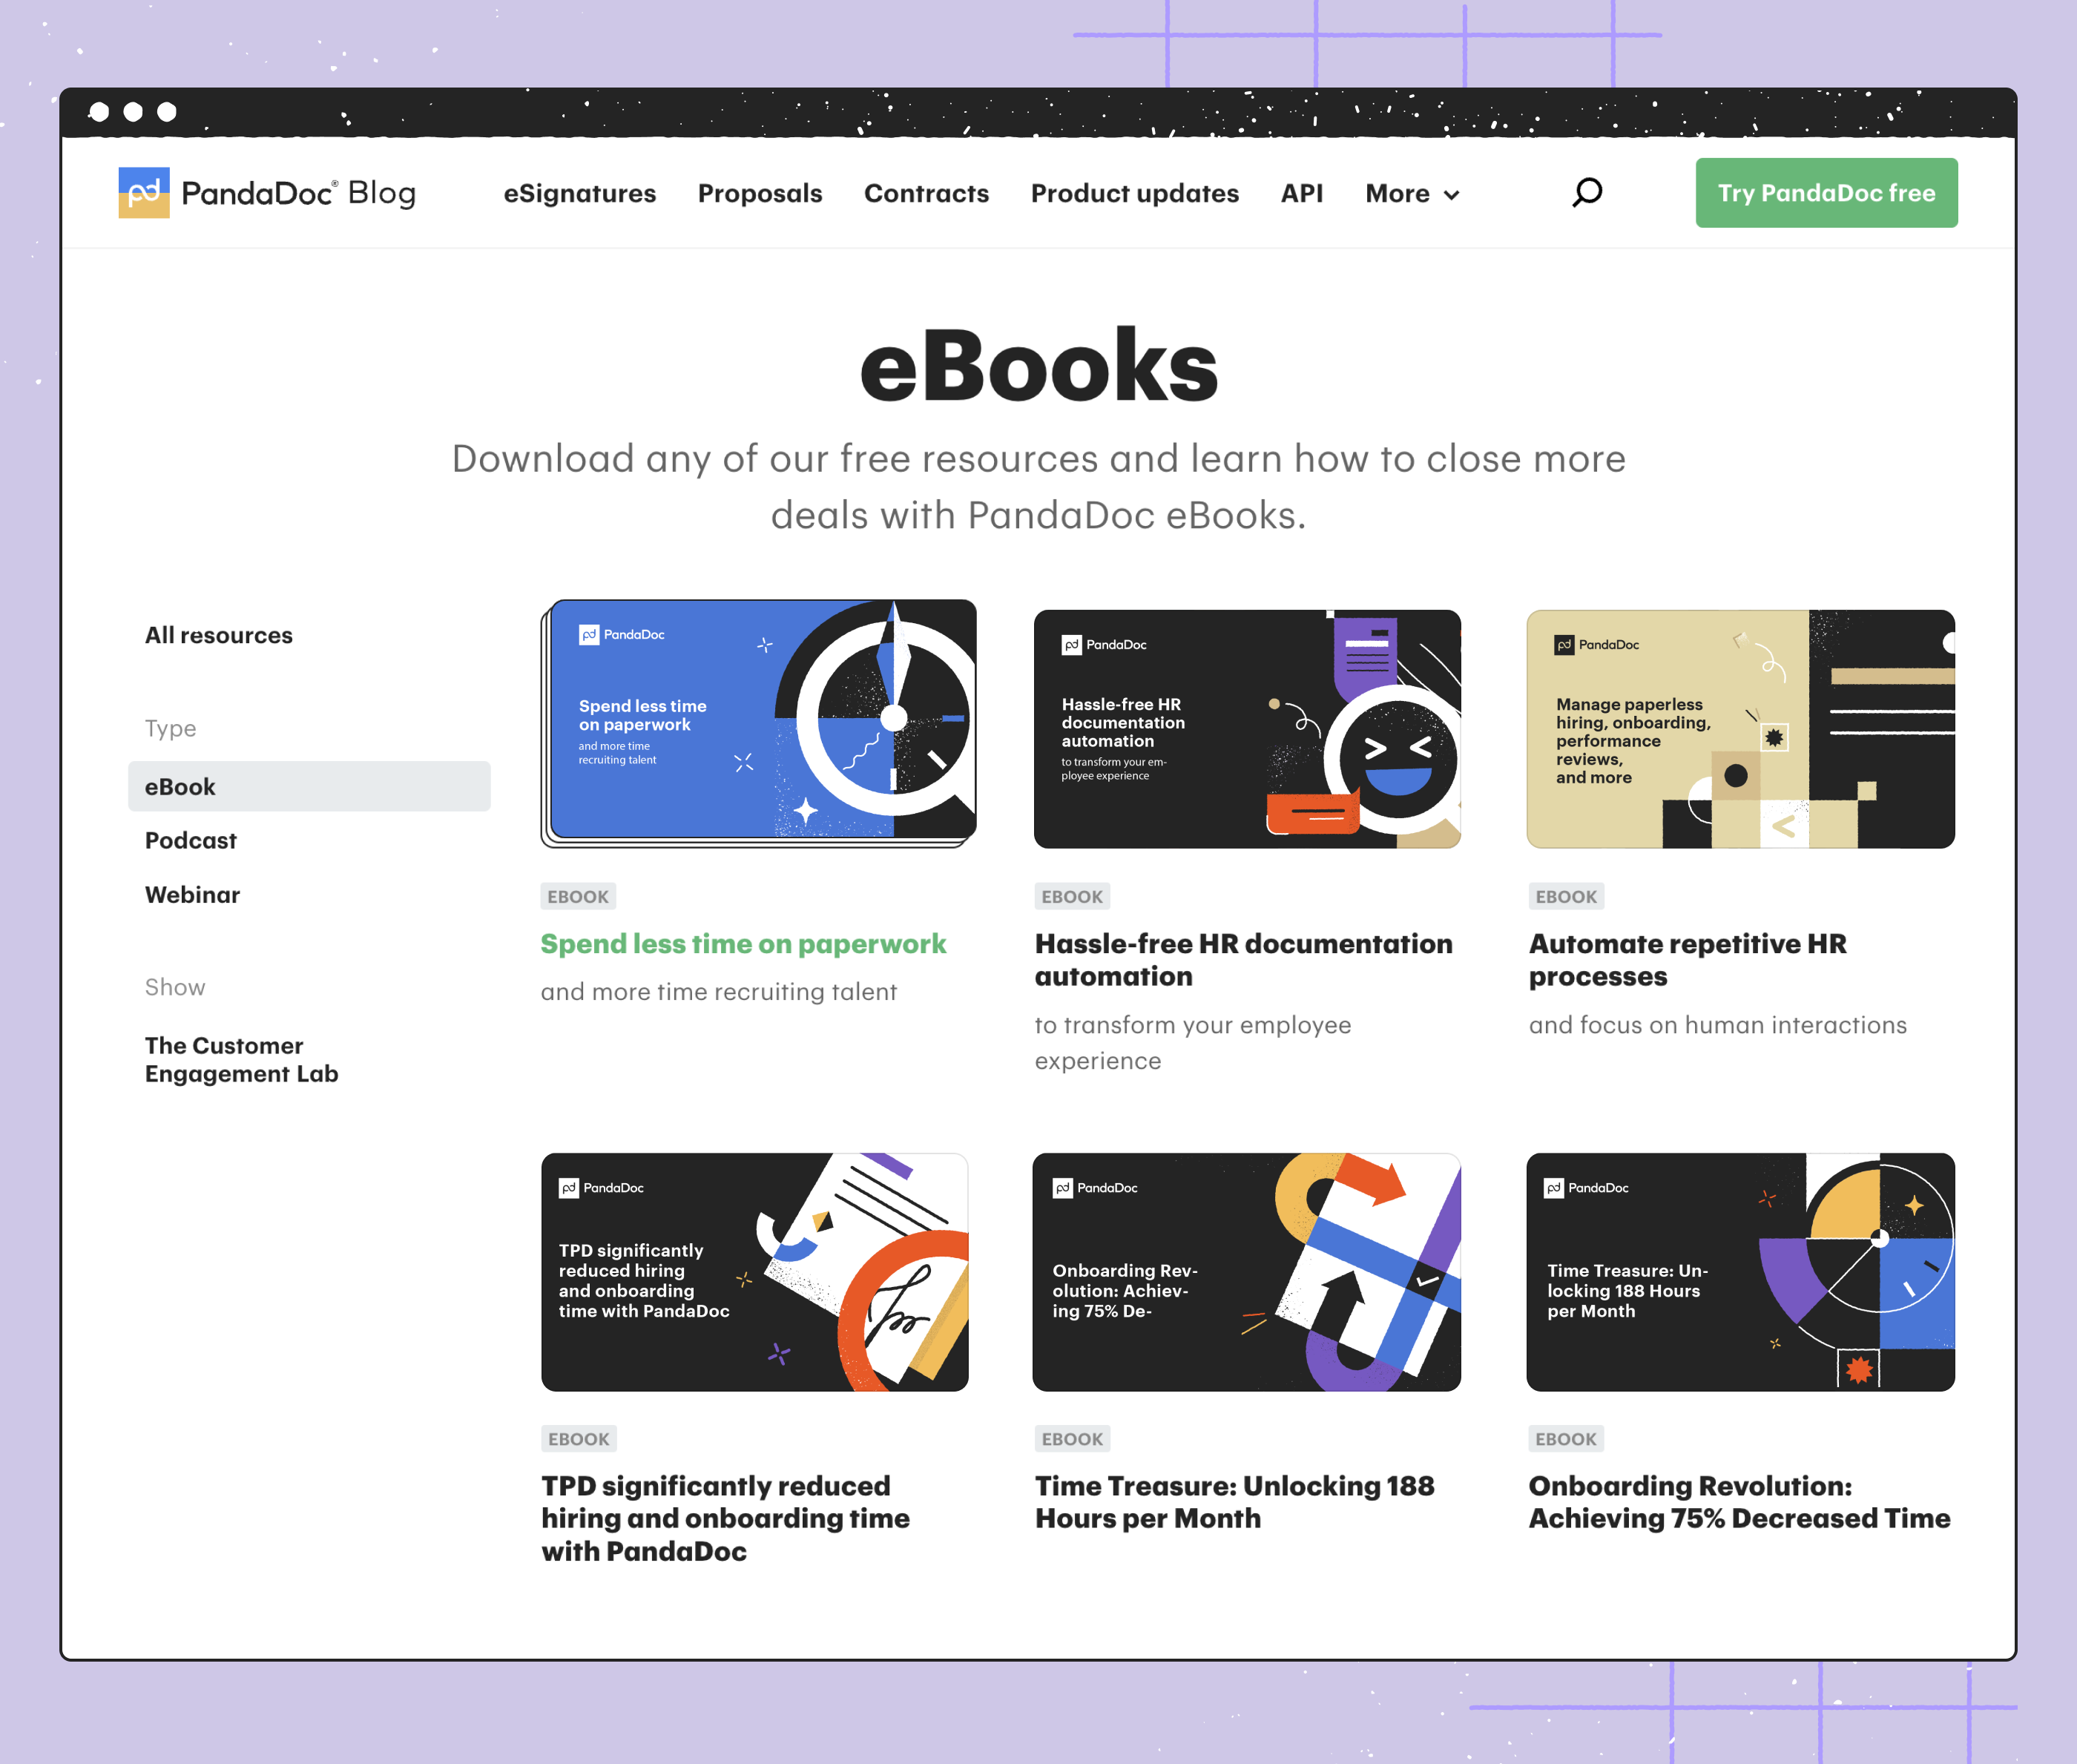Open The Customer Engagement Lab show
The width and height of the screenshot is (2077, 1764).
[x=241, y=1059]
